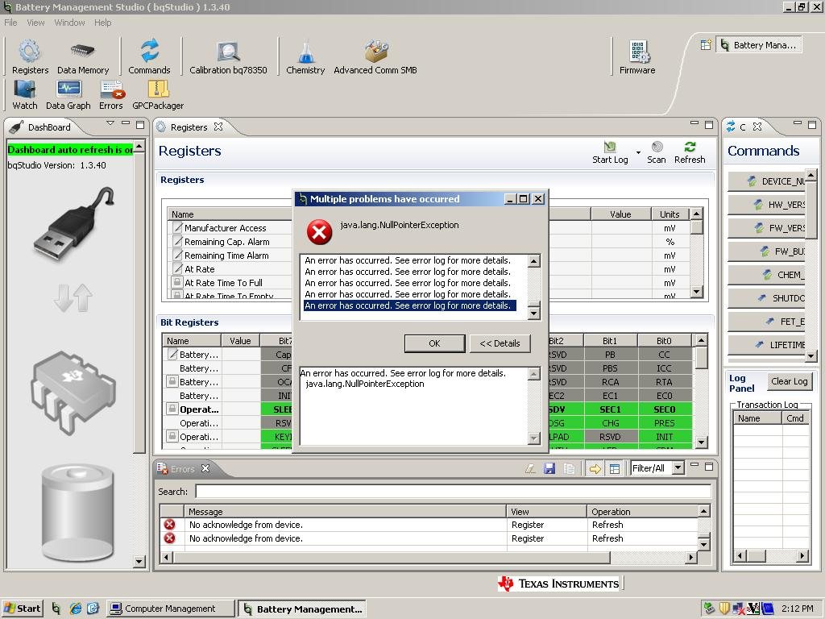825x619 pixels.
Task: Click OK in the error dialog
Action: pos(434,343)
